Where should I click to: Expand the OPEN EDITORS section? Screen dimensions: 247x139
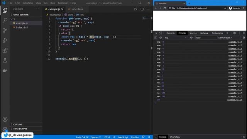(x=21, y=15)
